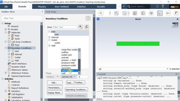The width and height of the screenshot is (180, 101).
Task: Click the Operating Conditions... button
Action: tap(76, 90)
